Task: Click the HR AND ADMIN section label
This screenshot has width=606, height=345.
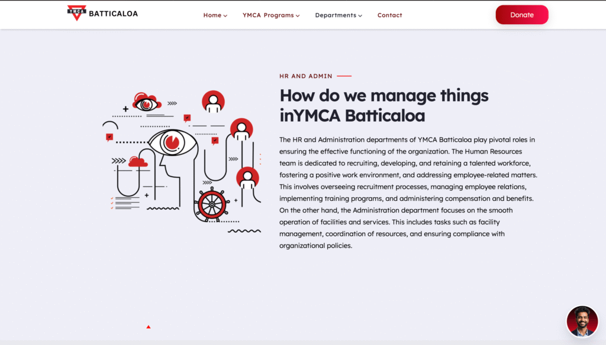Action: pos(305,76)
